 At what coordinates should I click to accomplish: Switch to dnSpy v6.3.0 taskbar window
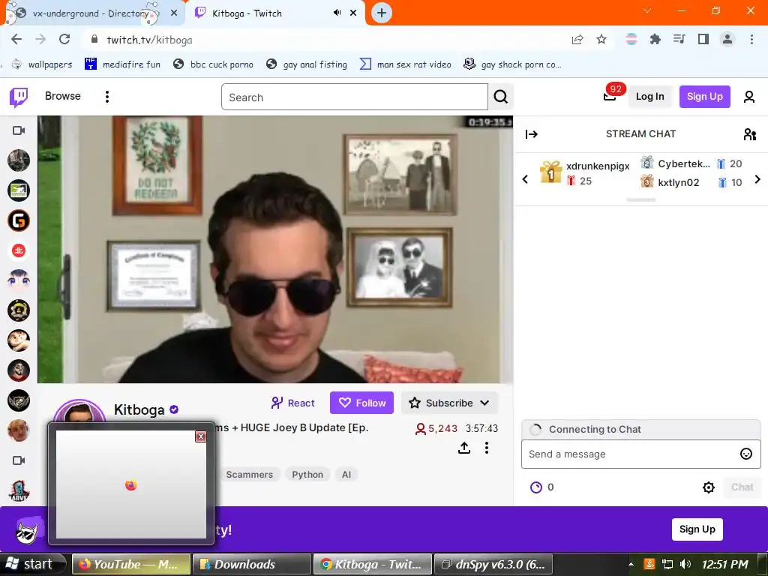click(x=493, y=564)
